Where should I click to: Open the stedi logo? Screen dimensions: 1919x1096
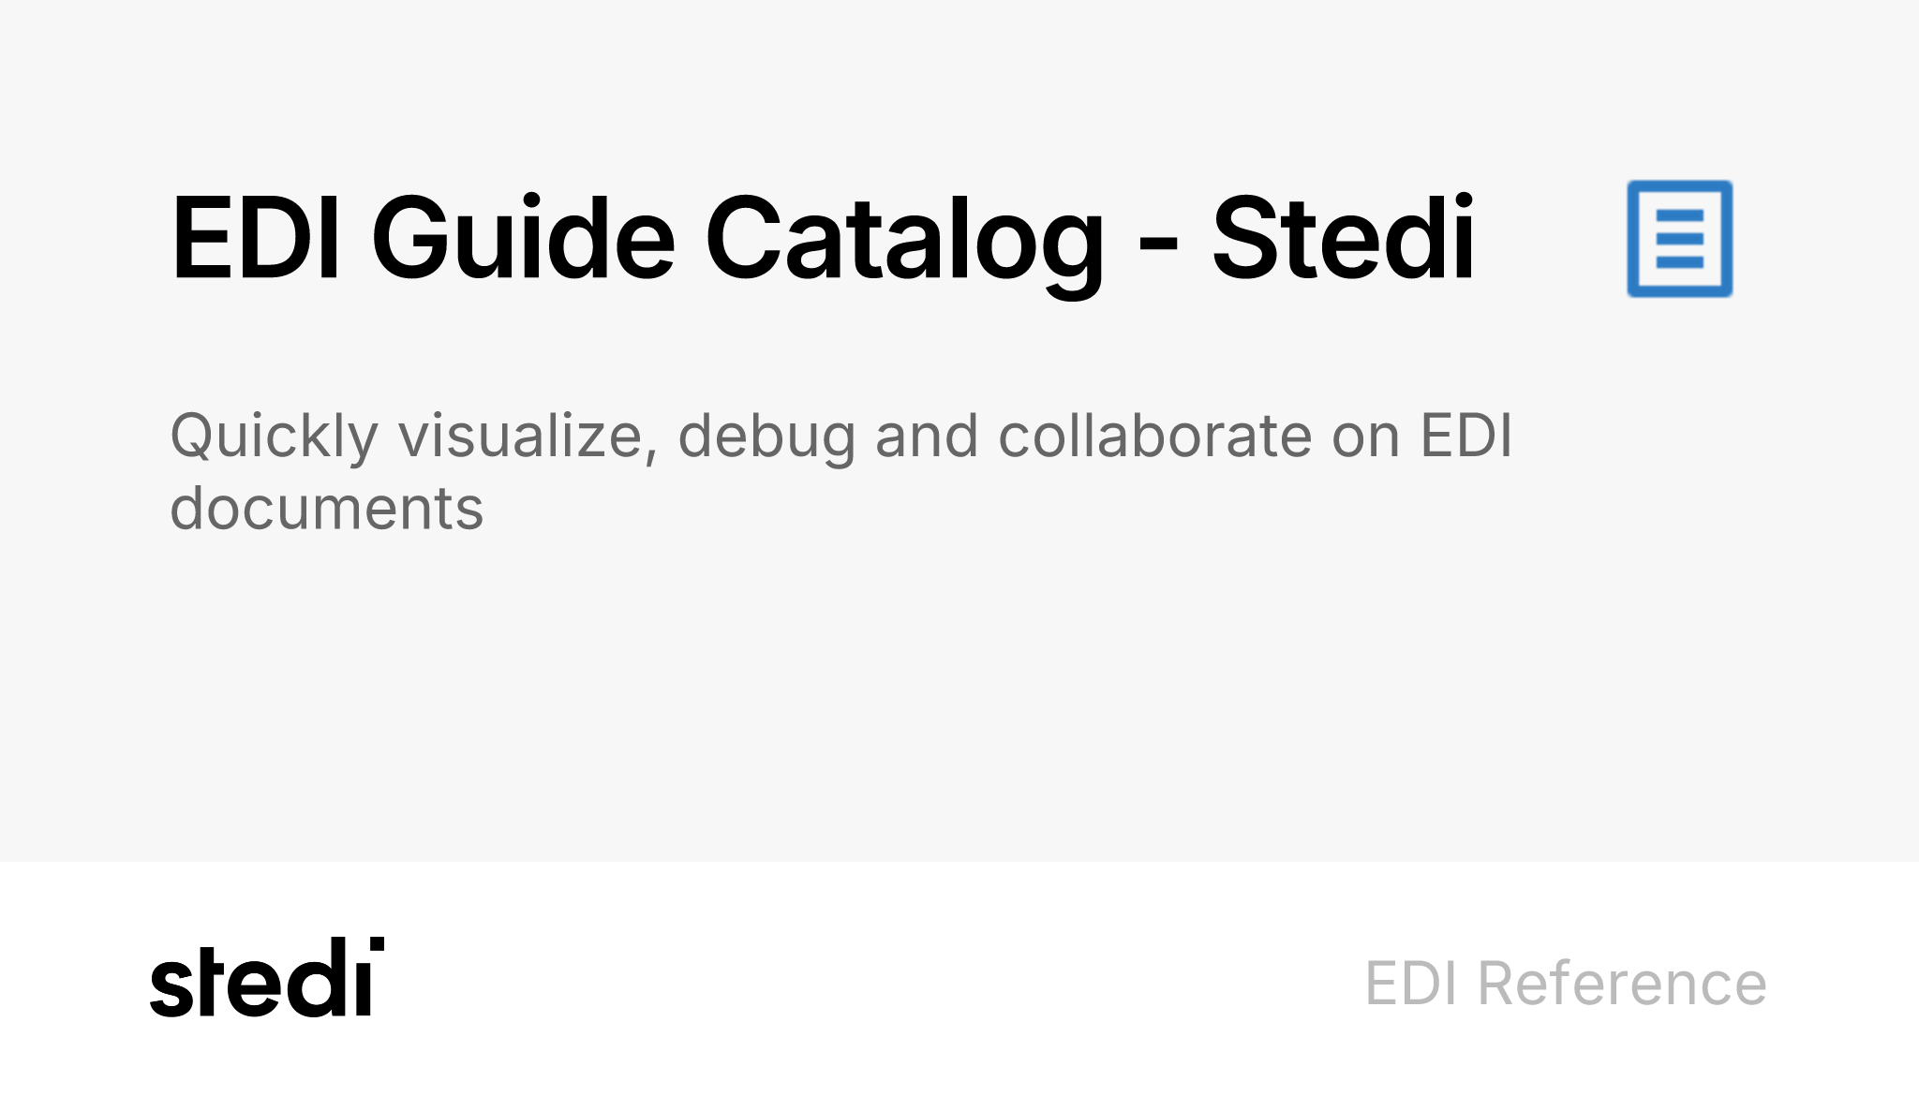(267, 977)
